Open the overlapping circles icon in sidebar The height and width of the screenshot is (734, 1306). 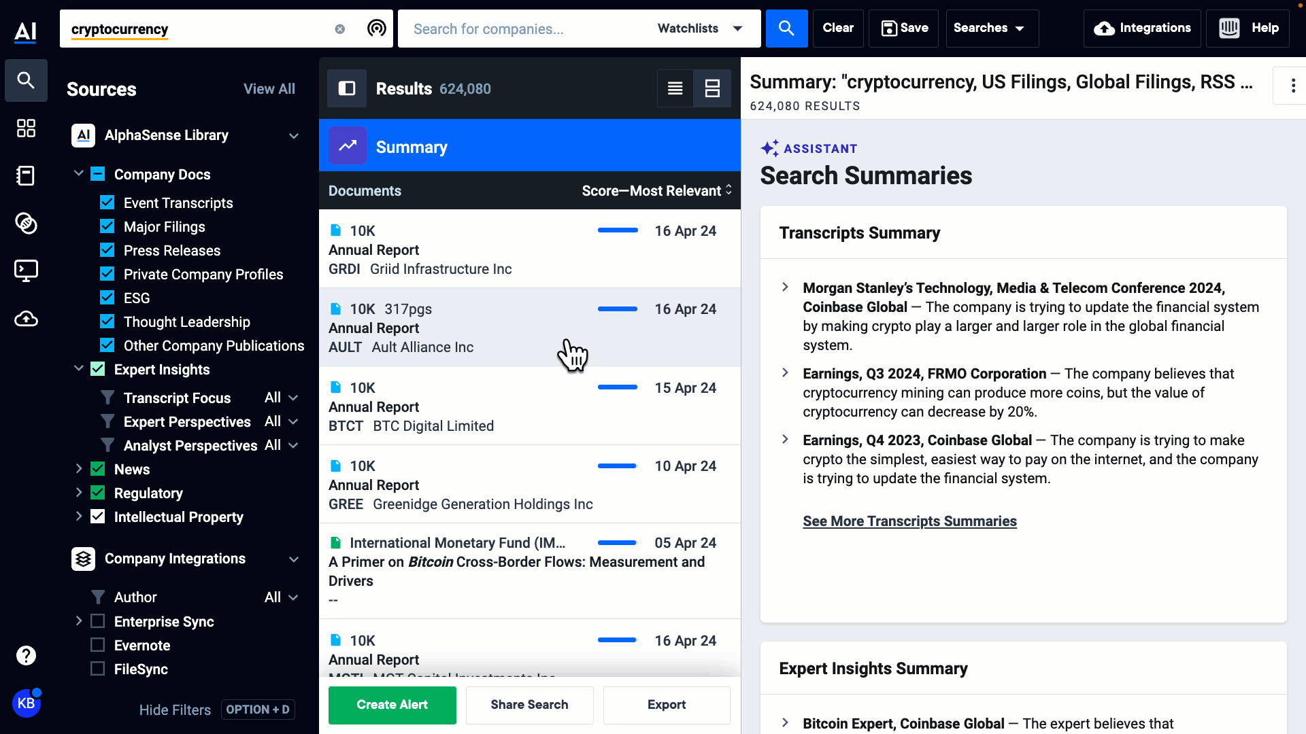click(26, 224)
